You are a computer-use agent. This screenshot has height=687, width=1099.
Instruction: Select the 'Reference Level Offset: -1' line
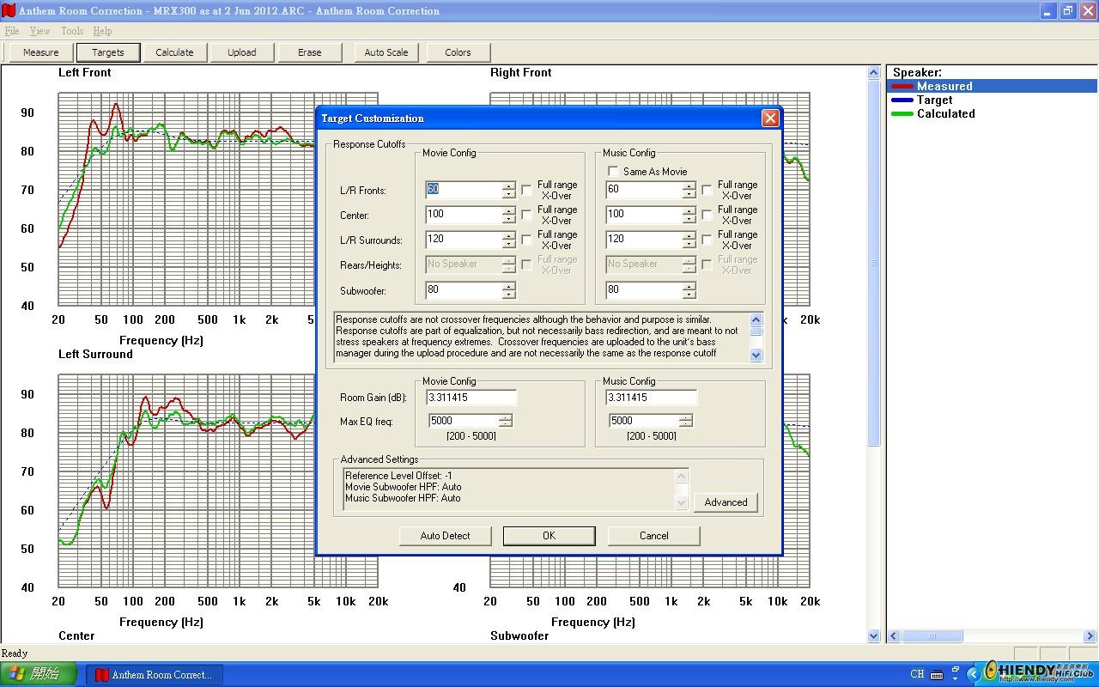click(x=398, y=476)
